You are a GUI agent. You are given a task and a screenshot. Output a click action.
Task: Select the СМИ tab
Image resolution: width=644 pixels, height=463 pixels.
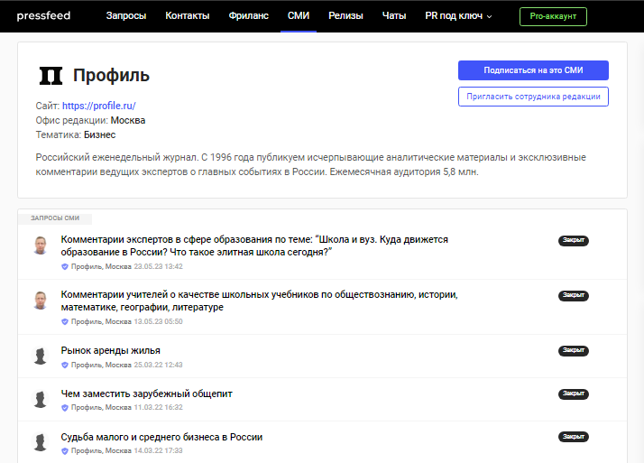click(299, 15)
